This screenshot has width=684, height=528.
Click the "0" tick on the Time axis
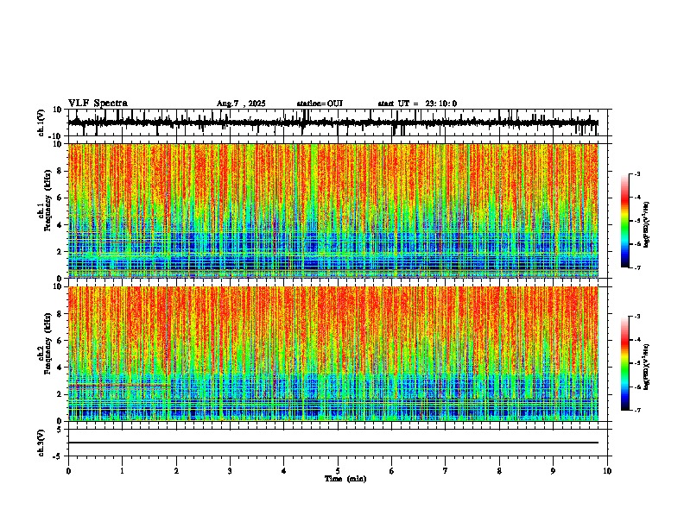tap(68, 471)
